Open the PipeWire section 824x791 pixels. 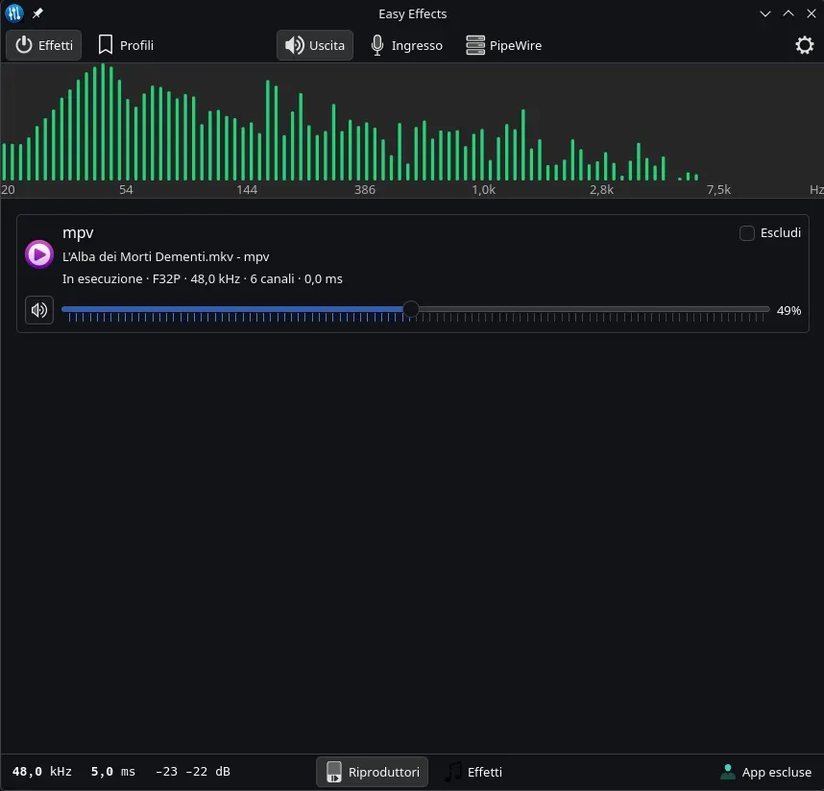point(503,45)
